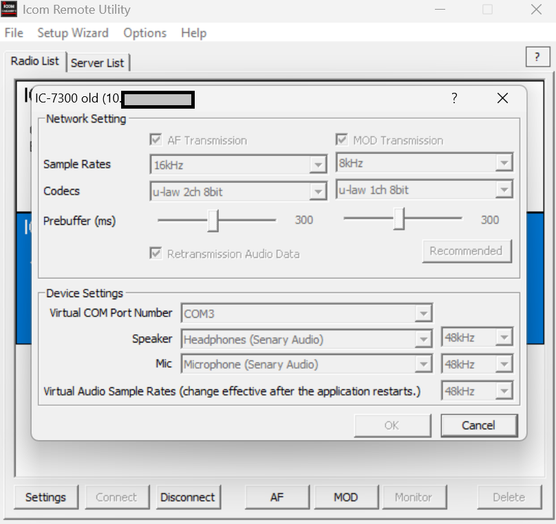Close the IC-7300 settings dialog

(502, 98)
